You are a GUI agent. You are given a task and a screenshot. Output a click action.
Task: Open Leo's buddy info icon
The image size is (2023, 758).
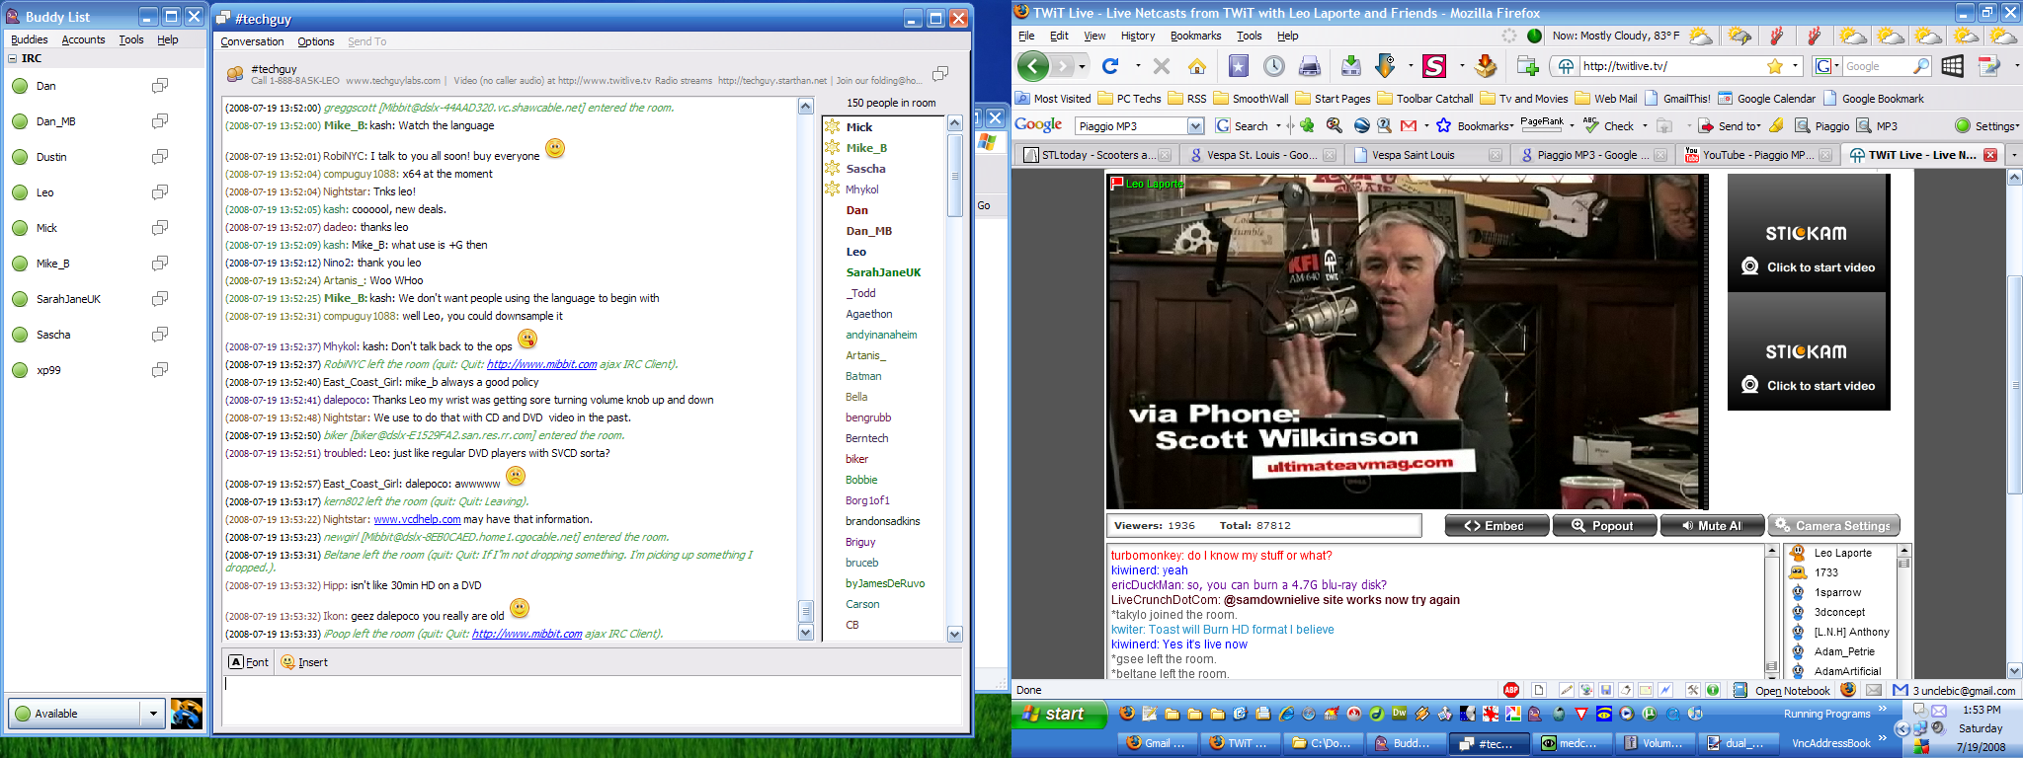click(x=160, y=192)
